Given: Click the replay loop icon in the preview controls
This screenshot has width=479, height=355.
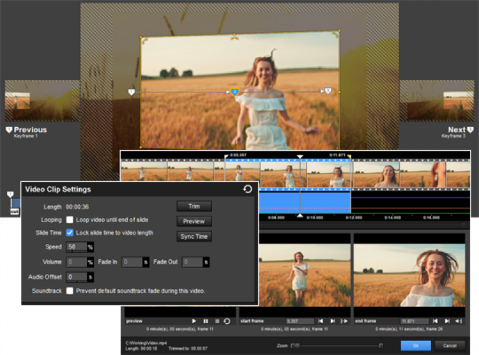Looking at the screenshot, I should 227,321.
